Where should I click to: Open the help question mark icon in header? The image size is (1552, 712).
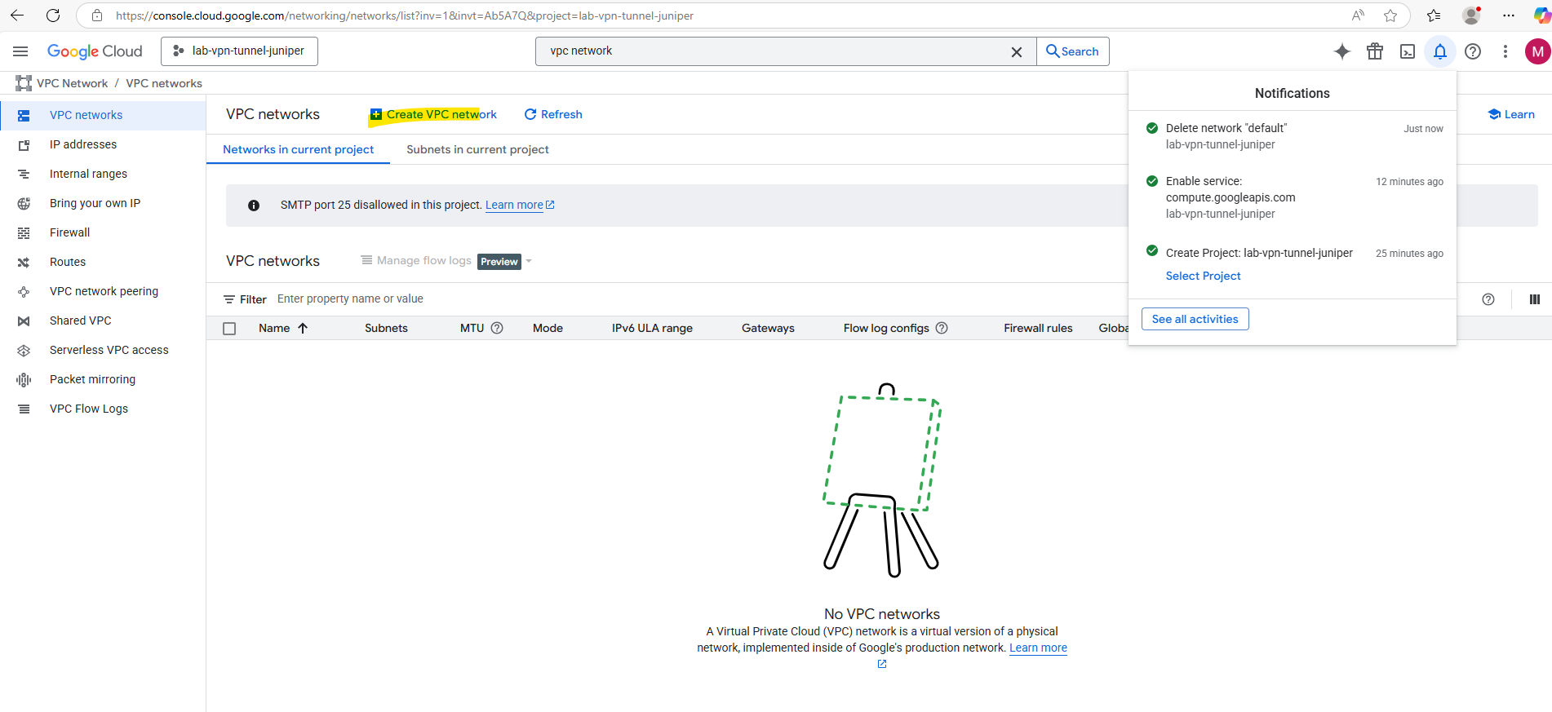click(1473, 51)
